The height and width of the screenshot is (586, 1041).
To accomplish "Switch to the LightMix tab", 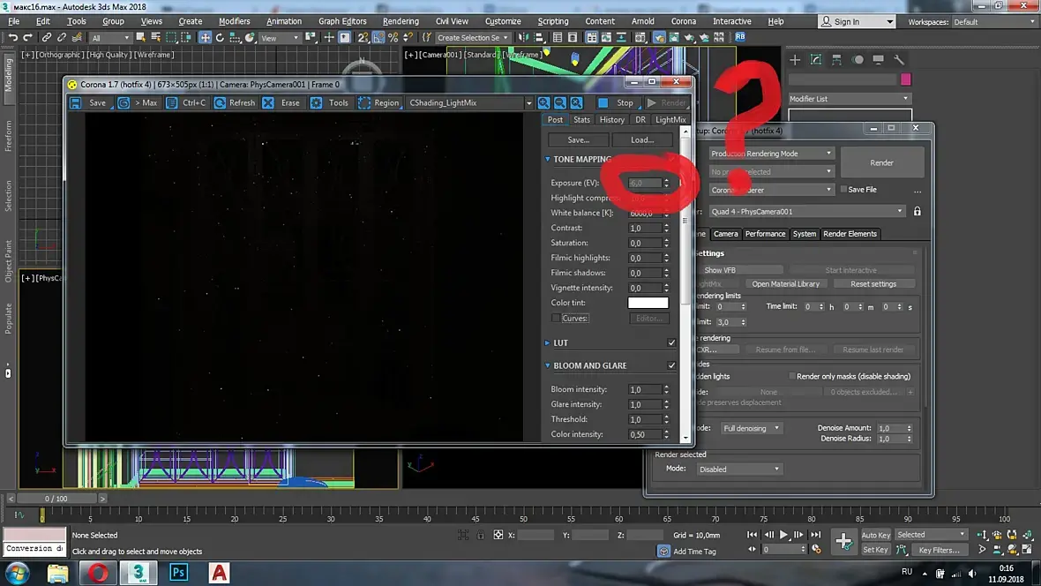I will point(670,120).
